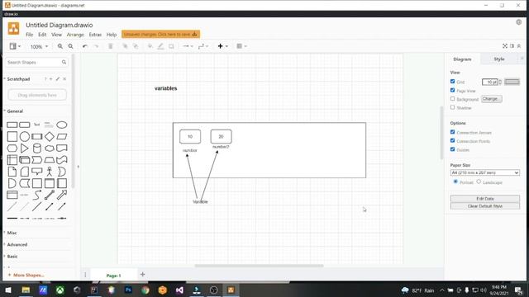Open the connection arrow style dropdown

click(188, 46)
